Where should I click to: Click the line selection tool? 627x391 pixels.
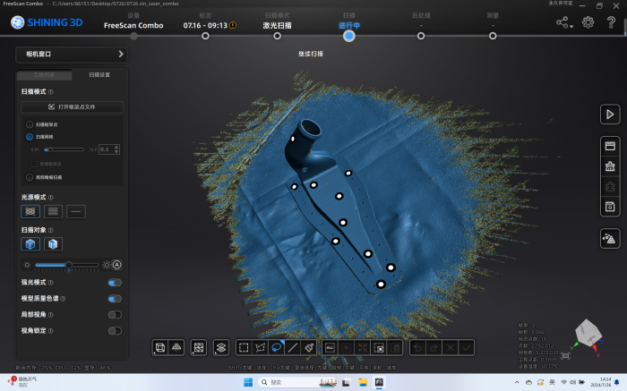point(293,347)
